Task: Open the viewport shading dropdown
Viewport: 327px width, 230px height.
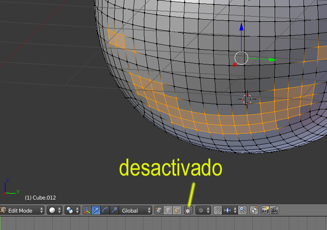Action: click(x=54, y=210)
